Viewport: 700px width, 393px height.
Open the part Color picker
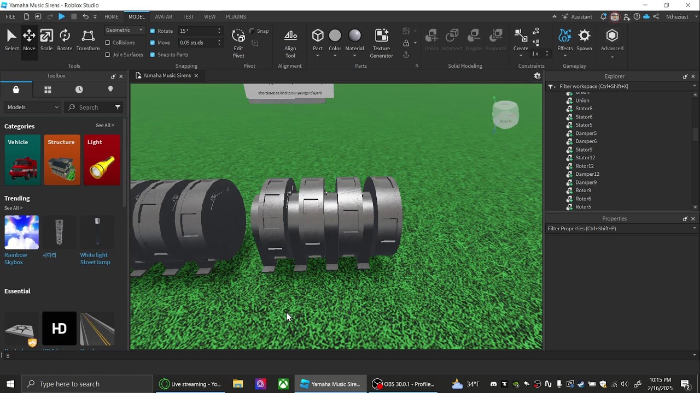pyautogui.click(x=335, y=36)
